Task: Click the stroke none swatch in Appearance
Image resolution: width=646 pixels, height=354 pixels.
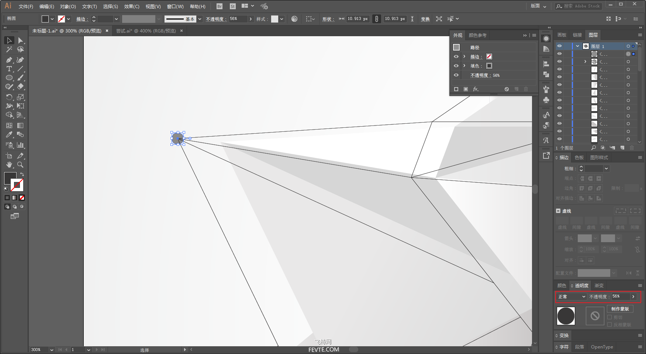Action: 489,56
